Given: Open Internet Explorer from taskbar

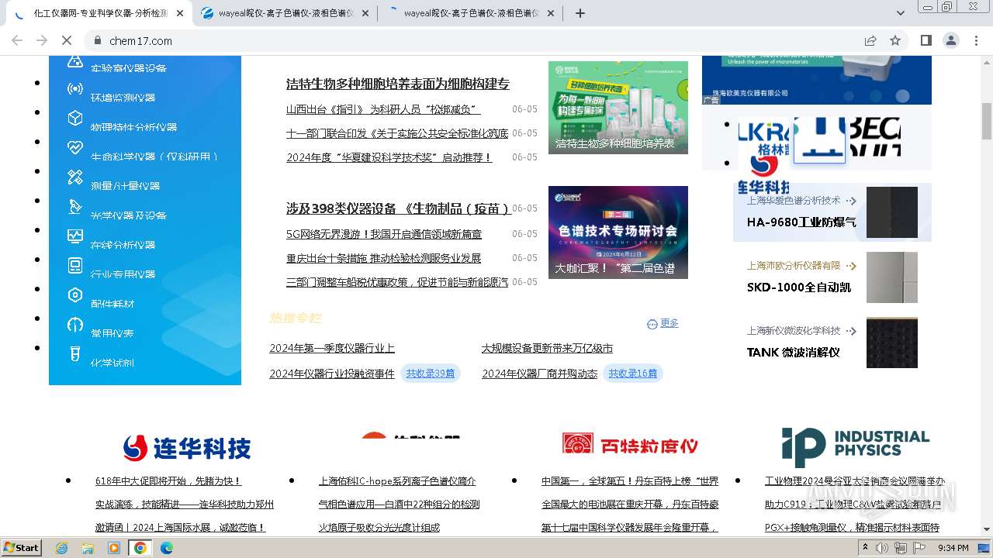Looking at the screenshot, I should [x=62, y=548].
